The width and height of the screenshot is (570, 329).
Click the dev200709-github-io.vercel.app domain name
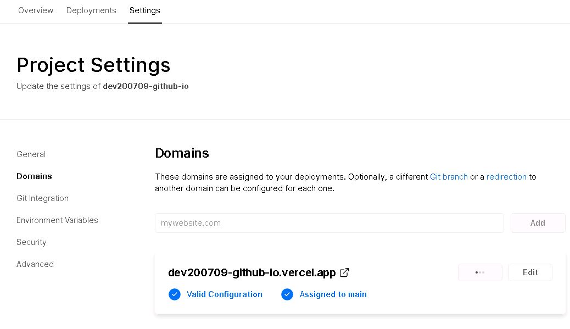pyautogui.click(x=252, y=272)
